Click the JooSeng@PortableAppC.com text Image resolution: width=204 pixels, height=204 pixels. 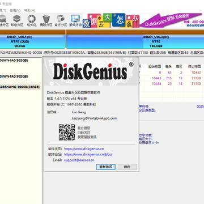94,118
